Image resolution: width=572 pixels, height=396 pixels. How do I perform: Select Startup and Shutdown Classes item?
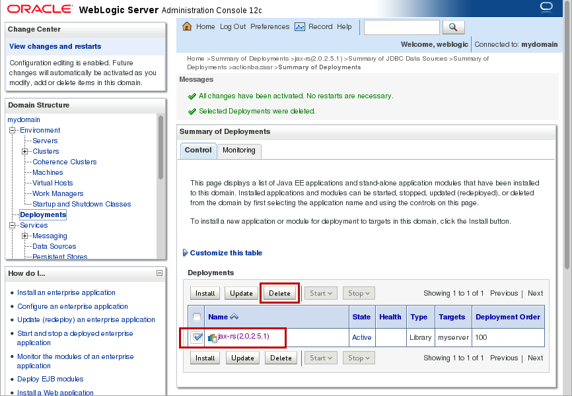82,204
